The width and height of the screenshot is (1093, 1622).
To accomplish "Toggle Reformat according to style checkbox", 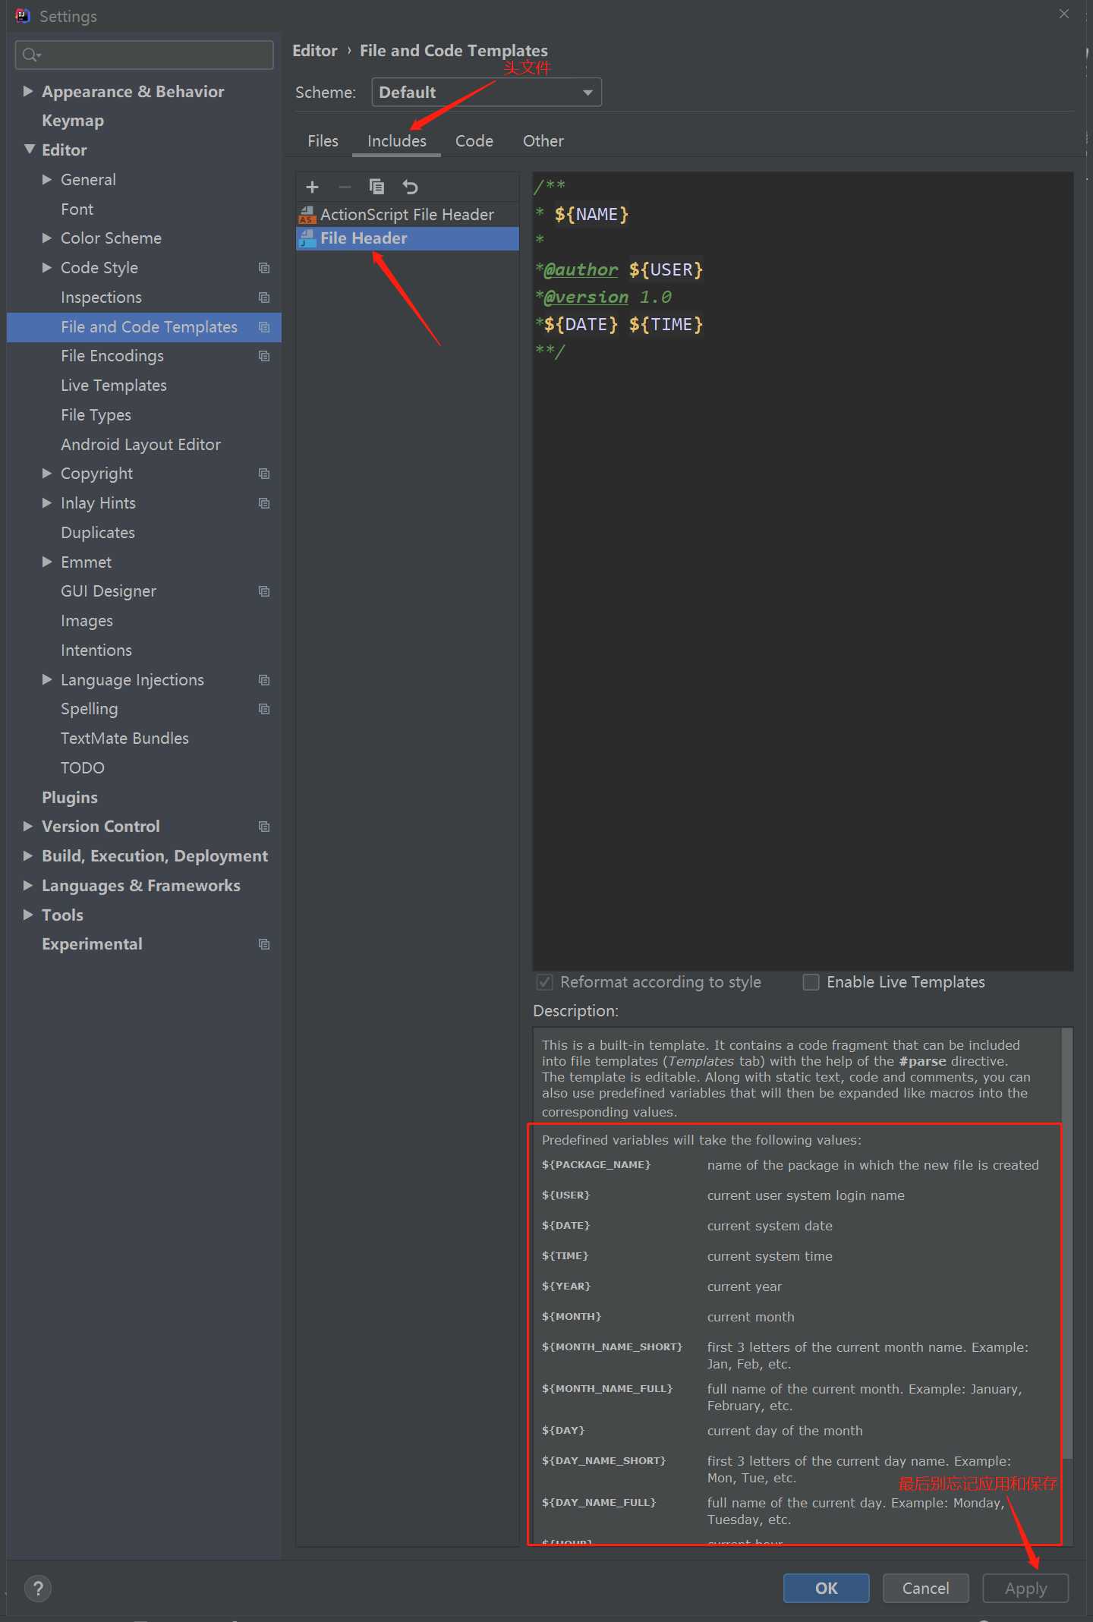I will pos(544,982).
